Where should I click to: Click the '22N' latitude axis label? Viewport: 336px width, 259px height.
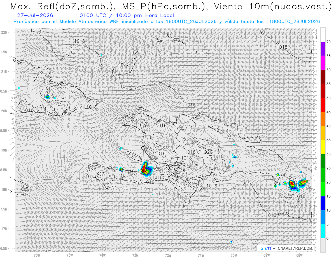click(4, 32)
